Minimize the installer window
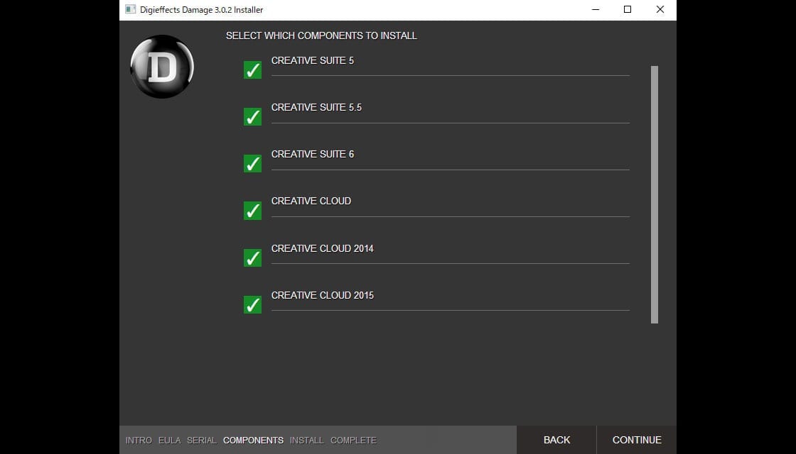 [596, 10]
